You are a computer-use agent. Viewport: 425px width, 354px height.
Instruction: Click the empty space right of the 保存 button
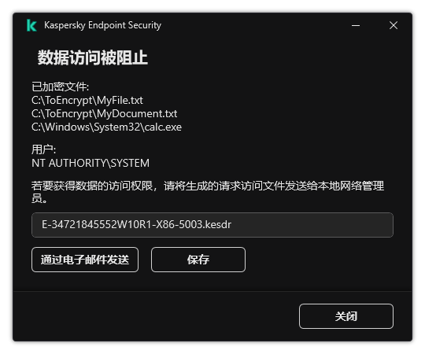pos(320,260)
